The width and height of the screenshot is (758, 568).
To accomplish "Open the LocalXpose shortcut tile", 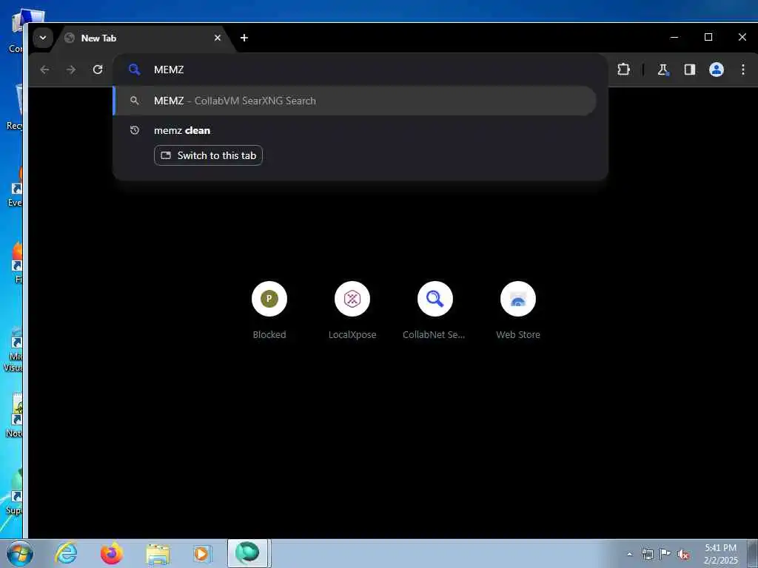I will click(352, 310).
